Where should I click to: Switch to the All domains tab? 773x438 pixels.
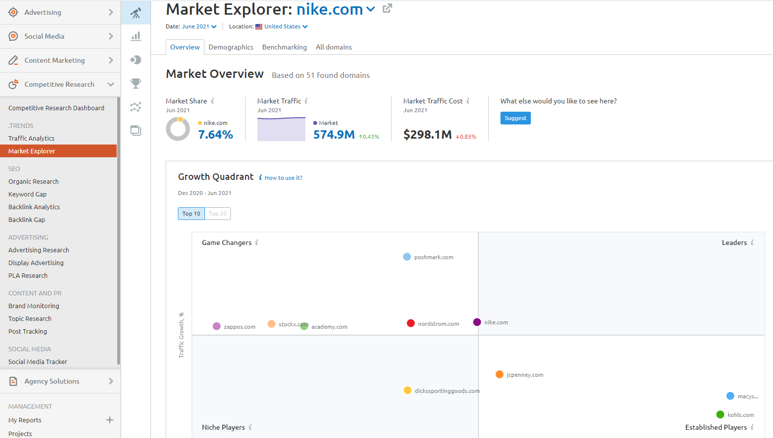334,47
